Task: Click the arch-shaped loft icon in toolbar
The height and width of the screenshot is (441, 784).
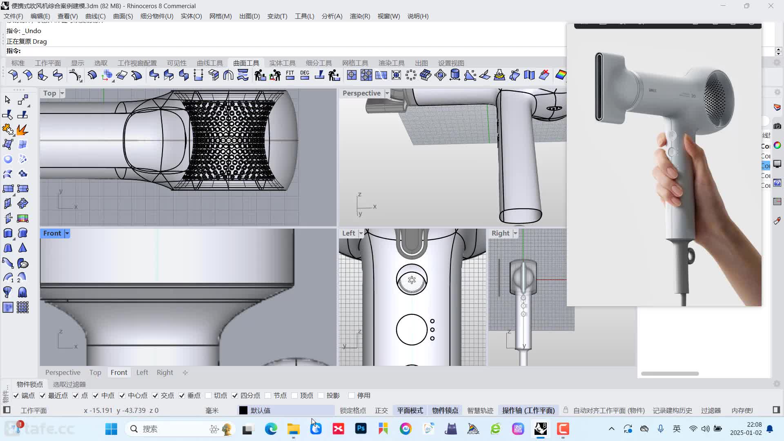Action: point(228,75)
